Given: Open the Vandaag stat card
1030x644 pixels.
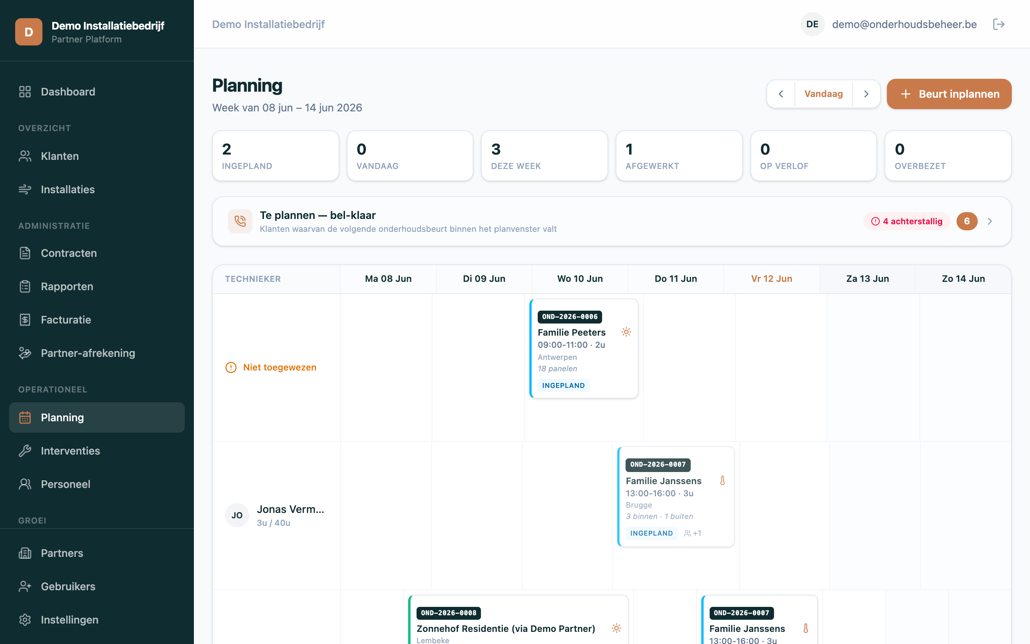Looking at the screenshot, I should pos(410,156).
